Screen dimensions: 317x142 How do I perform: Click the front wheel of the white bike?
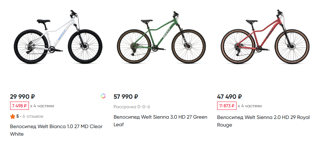click(81, 46)
